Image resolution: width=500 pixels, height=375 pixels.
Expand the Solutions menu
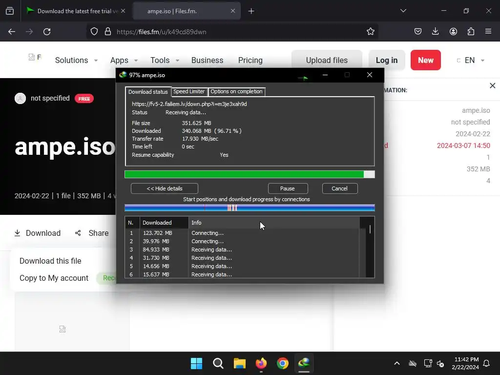[76, 60]
